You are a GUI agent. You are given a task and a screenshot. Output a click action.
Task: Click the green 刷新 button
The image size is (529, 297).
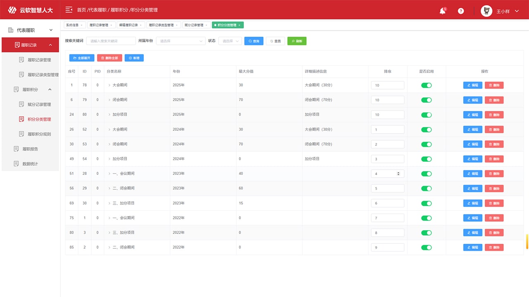point(297,41)
